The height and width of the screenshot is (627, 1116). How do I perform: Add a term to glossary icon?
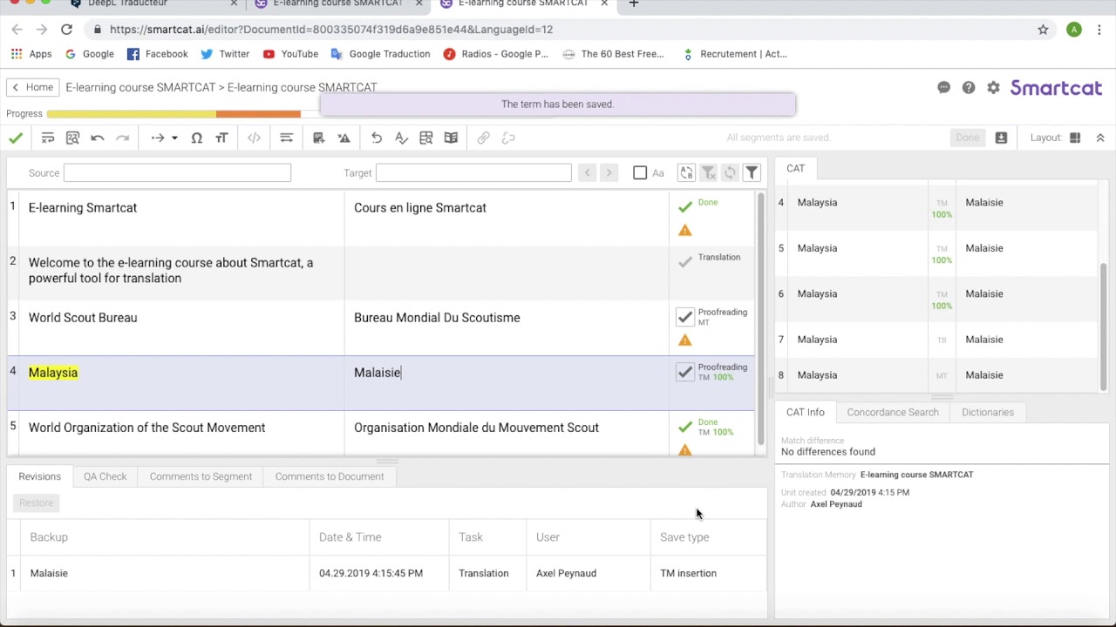point(319,138)
